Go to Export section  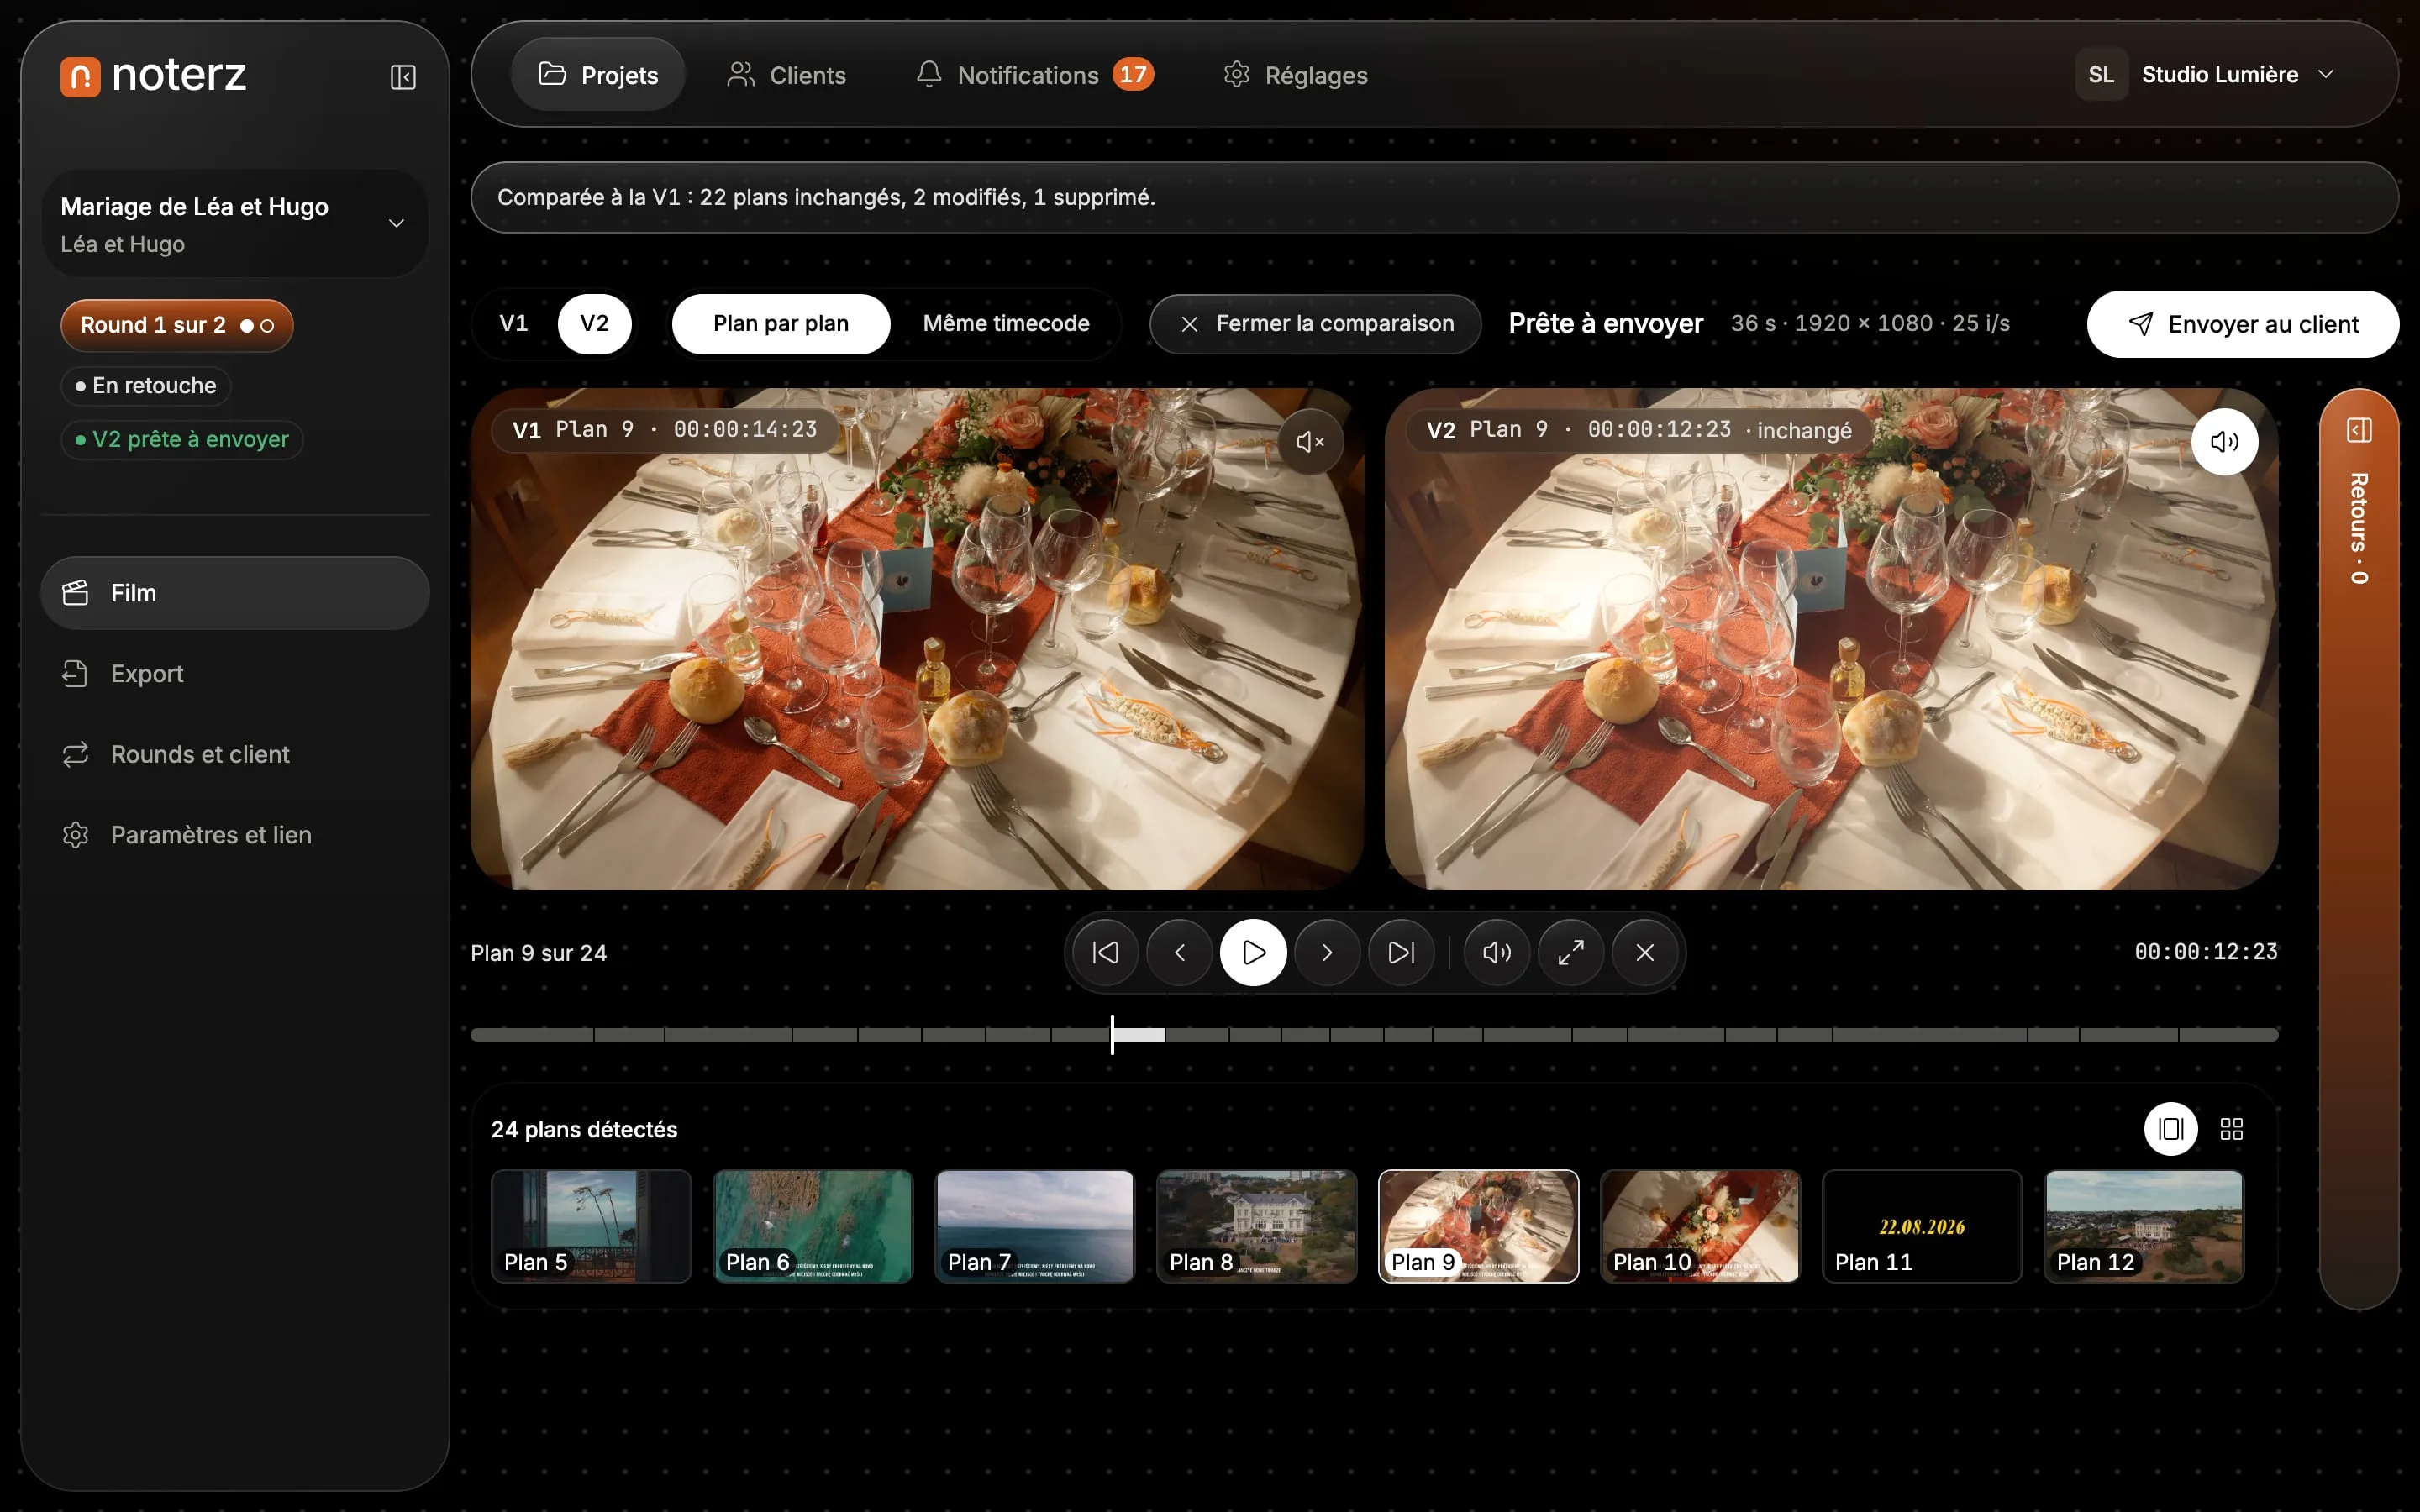pyautogui.click(x=235, y=674)
